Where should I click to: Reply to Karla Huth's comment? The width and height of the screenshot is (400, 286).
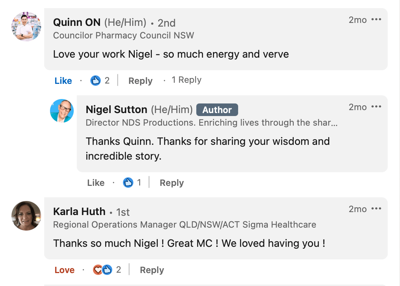[152, 270]
